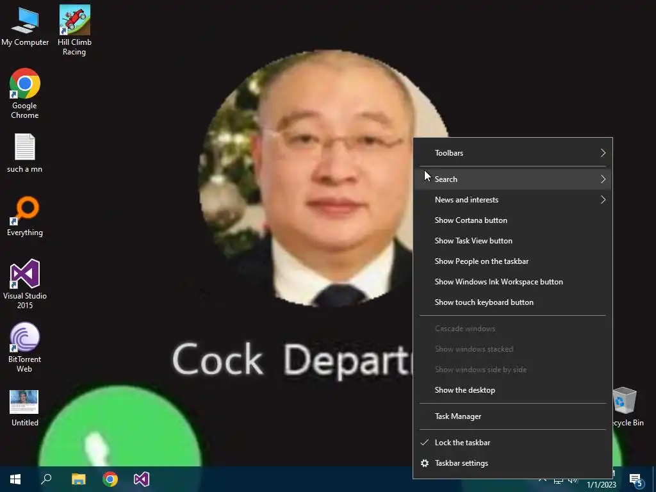Open the Action Center notifications icon
This screenshot has width=656, height=492.
(637, 480)
